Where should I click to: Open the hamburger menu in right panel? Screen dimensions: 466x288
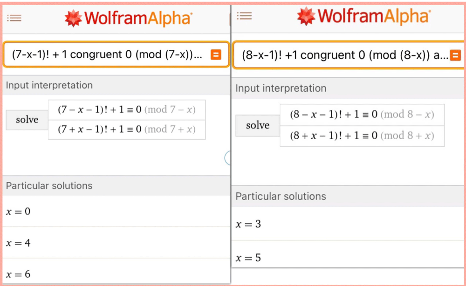point(244,16)
